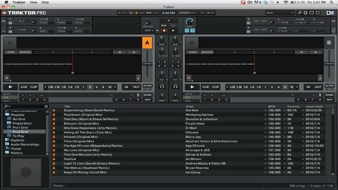Image resolution: width=338 pixels, height=190 pixels.
Task: Click the master MAIN volume knob
Action: click(190, 22)
